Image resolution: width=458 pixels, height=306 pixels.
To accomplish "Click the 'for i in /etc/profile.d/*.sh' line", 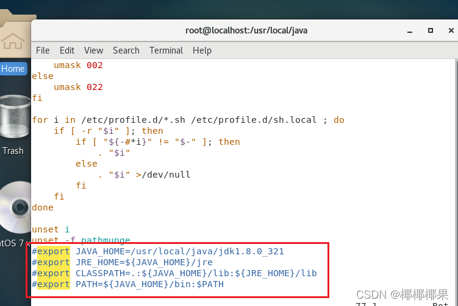I will click(188, 120).
